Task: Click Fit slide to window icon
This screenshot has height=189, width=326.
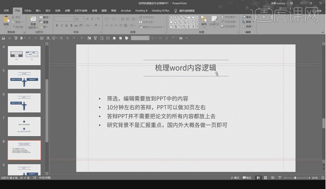Action: 323,178
